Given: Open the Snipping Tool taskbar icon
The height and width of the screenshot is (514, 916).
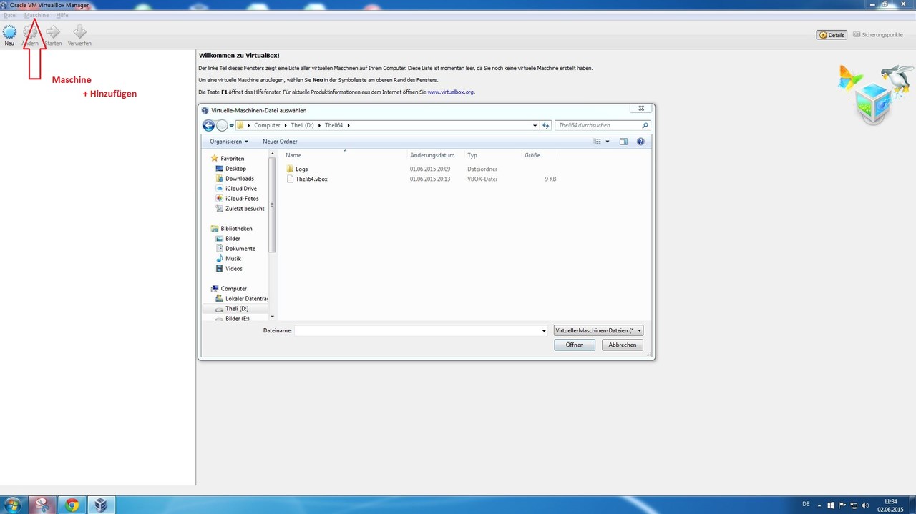Looking at the screenshot, I should point(42,505).
